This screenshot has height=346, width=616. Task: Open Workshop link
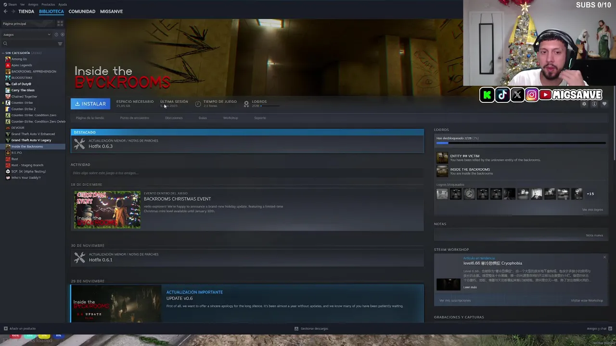(x=231, y=118)
